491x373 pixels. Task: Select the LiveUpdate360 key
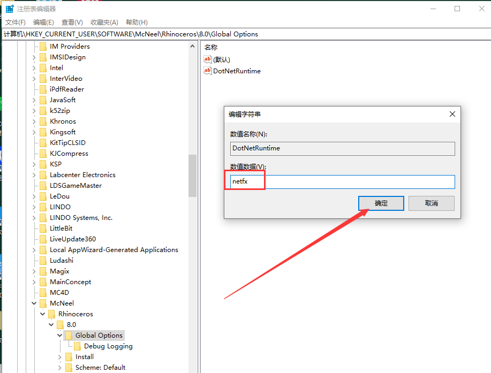coord(73,239)
